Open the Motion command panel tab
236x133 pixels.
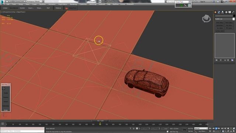(x=226, y=12)
